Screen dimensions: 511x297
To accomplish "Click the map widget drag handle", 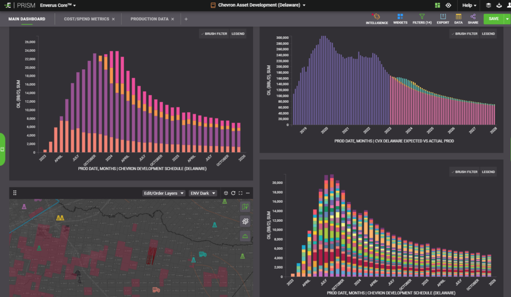I will coord(14,193).
